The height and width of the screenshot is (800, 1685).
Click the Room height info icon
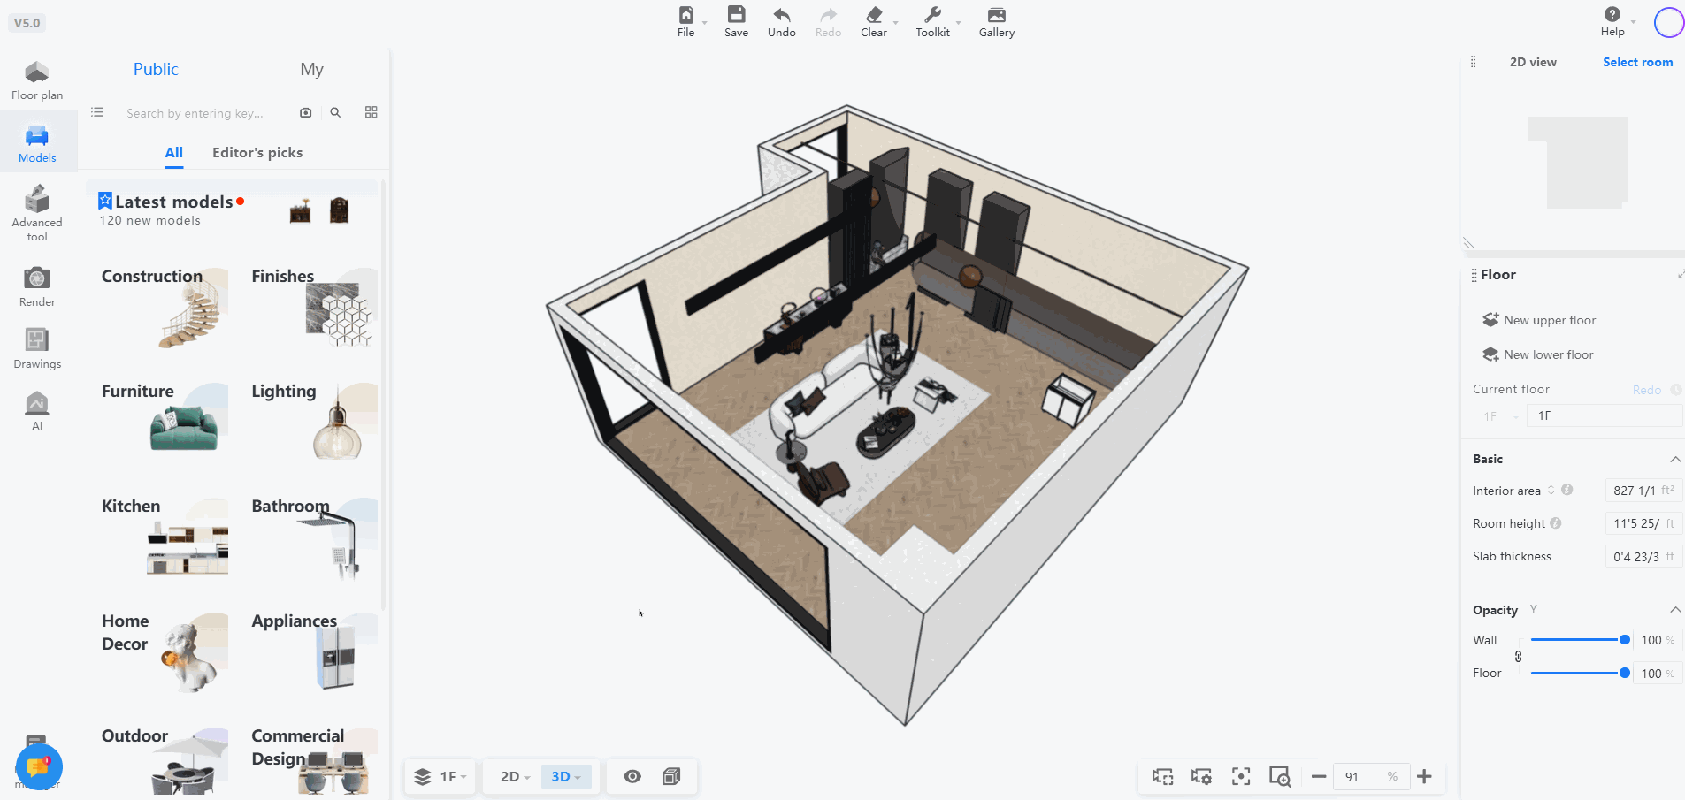pyautogui.click(x=1556, y=523)
